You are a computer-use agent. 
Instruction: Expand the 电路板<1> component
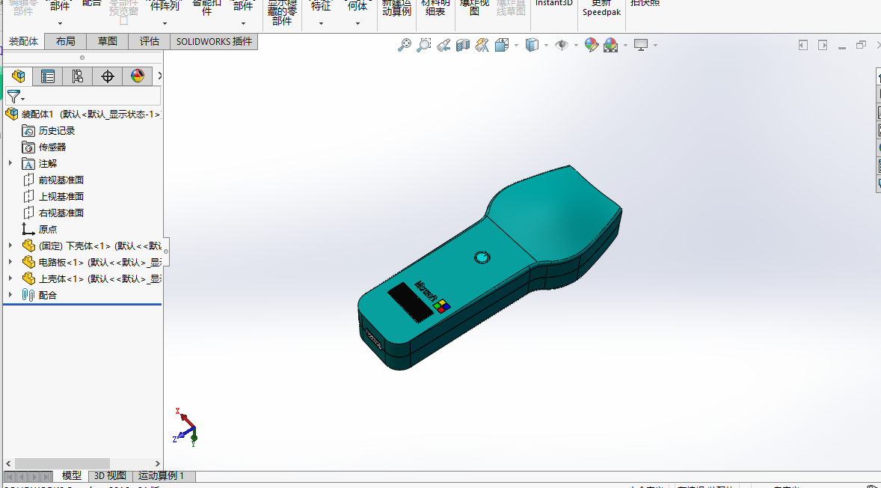(x=10, y=261)
